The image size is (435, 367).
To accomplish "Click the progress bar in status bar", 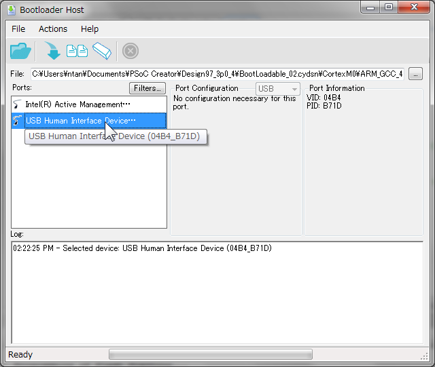I will tap(211, 354).
